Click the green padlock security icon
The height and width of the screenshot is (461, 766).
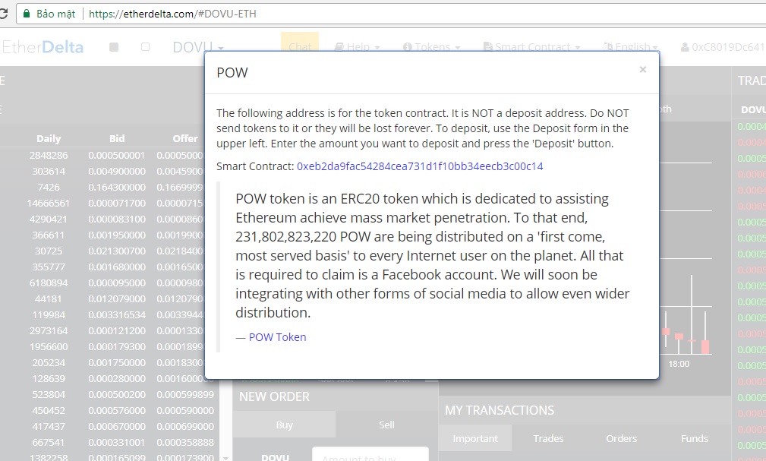[27, 14]
